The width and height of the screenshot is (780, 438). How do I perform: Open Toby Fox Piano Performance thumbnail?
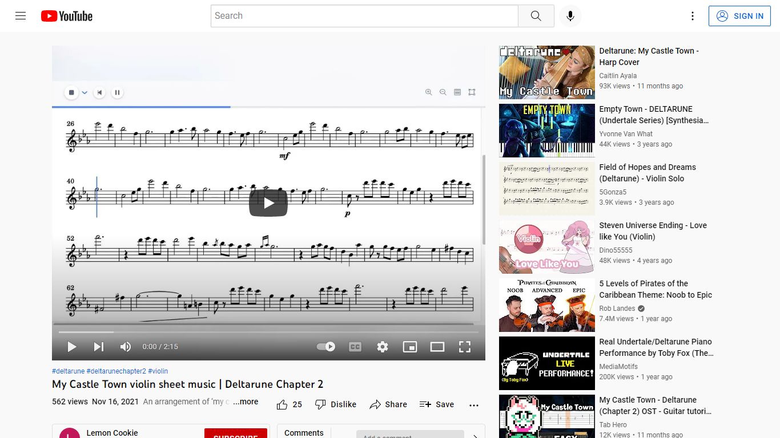547,363
